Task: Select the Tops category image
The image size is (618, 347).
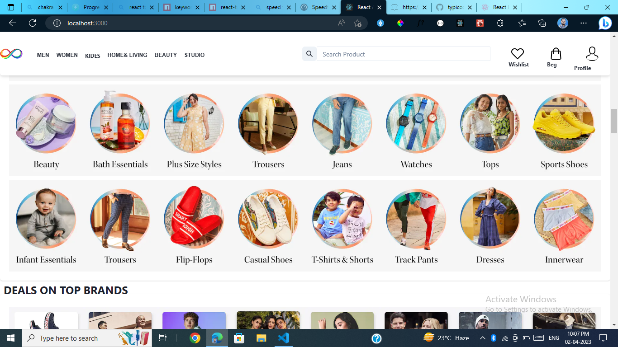Action: click(x=490, y=123)
